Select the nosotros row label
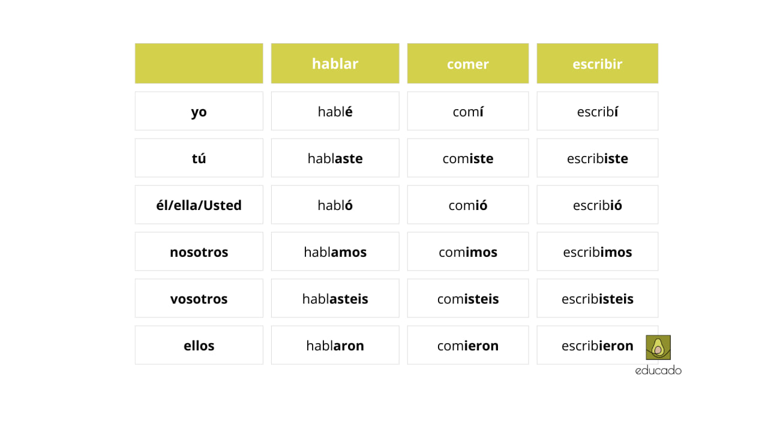Viewport: 768px width, 432px height. click(x=199, y=251)
